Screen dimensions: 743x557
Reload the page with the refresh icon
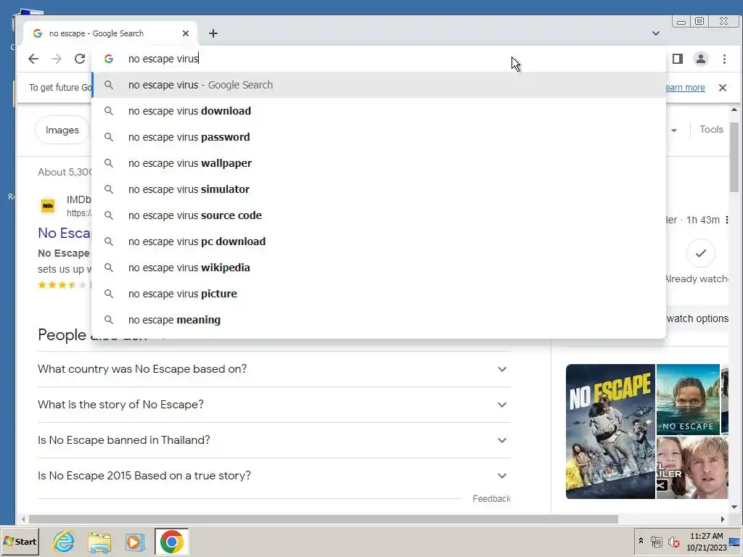pos(80,59)
